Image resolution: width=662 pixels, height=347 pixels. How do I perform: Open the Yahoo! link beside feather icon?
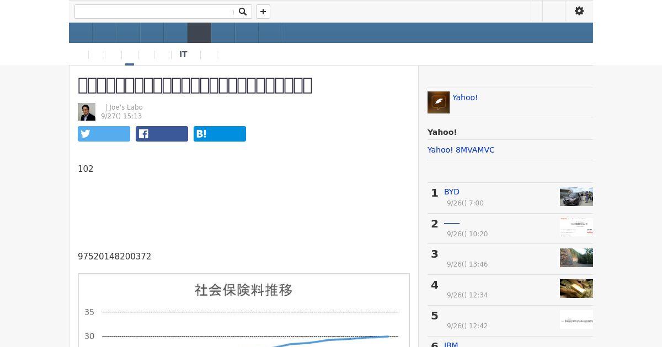point(465,97)
